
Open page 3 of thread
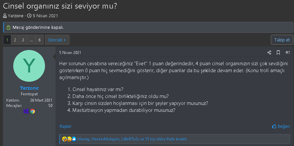click(23, 40)
